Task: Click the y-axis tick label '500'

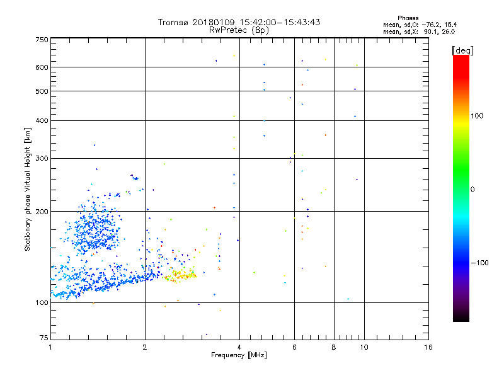Action: click(x=42, y=91)
